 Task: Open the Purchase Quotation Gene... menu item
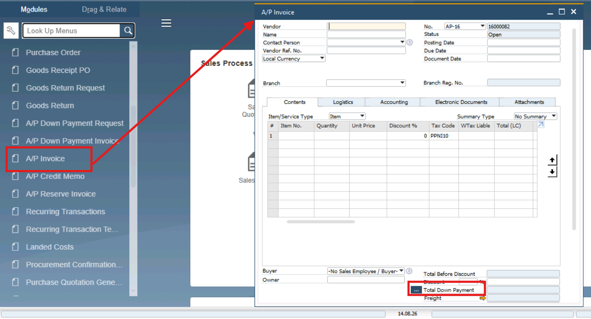tap(74, 283)
